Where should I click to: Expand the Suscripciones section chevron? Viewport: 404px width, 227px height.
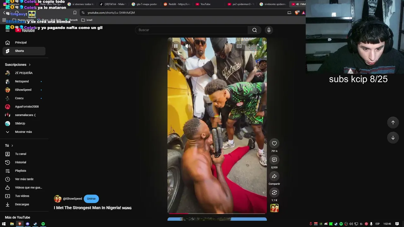coord(30,65)
